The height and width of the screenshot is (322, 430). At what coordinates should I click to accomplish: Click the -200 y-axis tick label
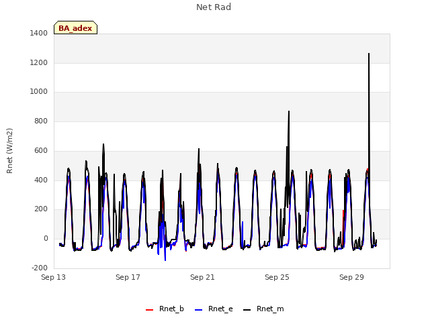click(x=40, y=268)
